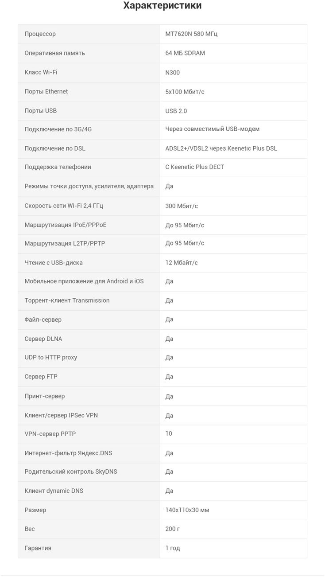
Task: Click the 1 год warranty value
Action: [x=173, y=548]
